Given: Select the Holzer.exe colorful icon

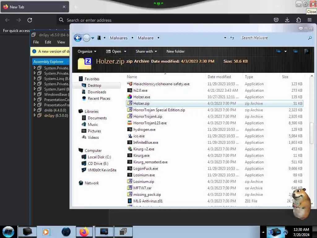Looking at the screenshot, I should tap(130, 97).
